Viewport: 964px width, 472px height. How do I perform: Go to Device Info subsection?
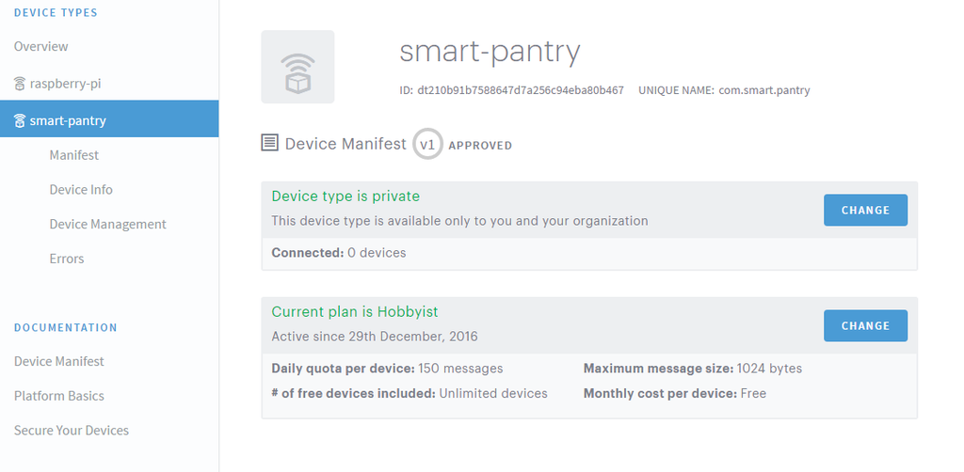81,190
